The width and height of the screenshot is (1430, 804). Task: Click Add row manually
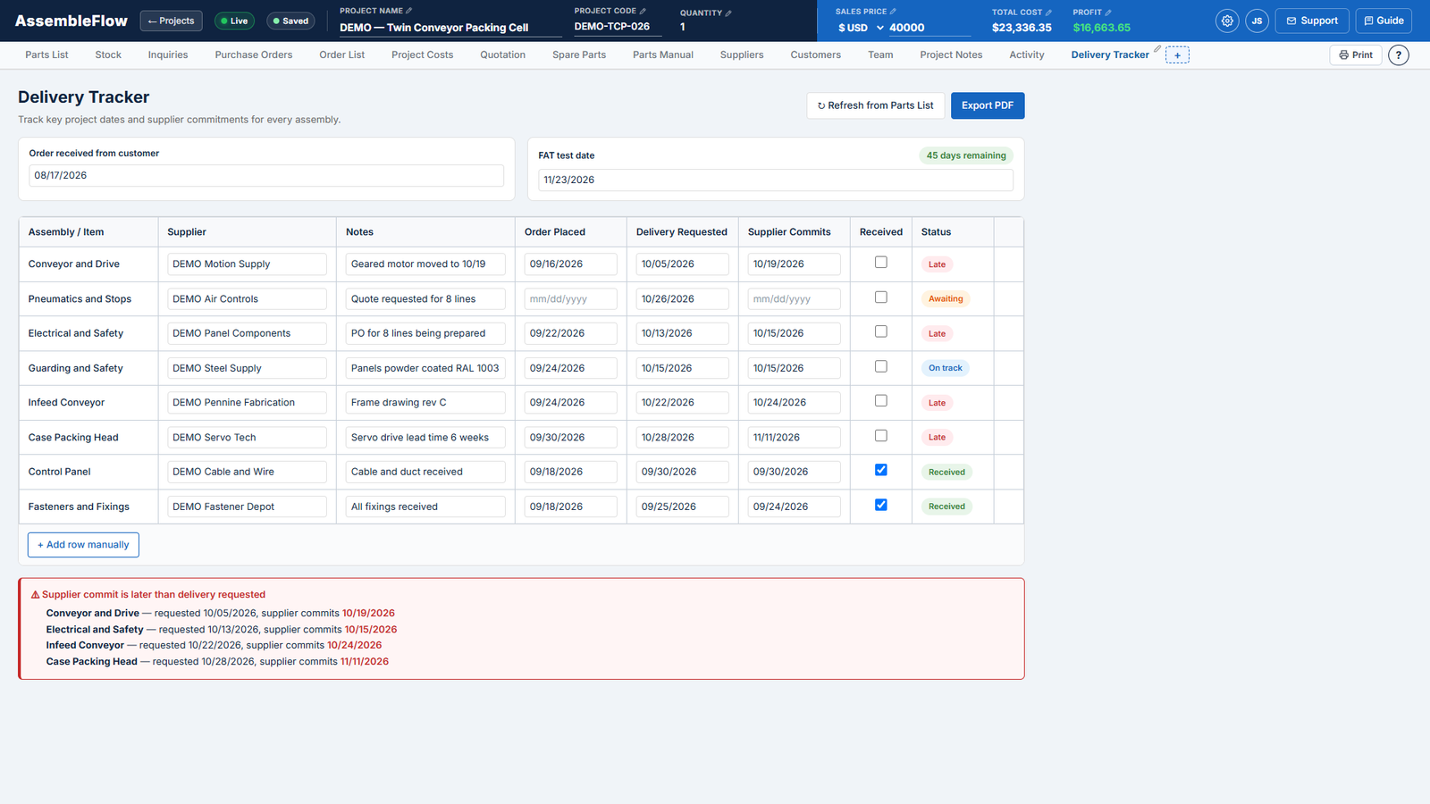point(83,545)
